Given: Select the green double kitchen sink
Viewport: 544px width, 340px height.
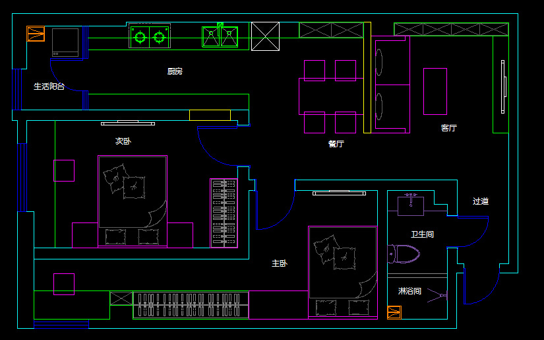Looking at the screenshot, I should [220, 36].
